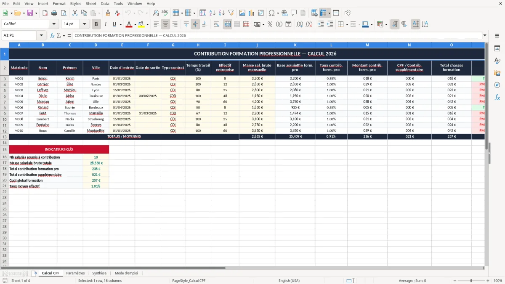The image size is (505, 284).
Task: Click the zoom slider
Action: [x=471, y=281]
